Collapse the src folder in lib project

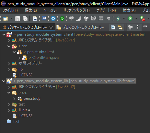pyautogui.click(x=9, y=93)
